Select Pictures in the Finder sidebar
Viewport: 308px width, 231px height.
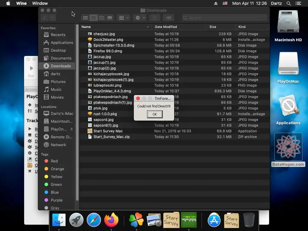(57, 82)
